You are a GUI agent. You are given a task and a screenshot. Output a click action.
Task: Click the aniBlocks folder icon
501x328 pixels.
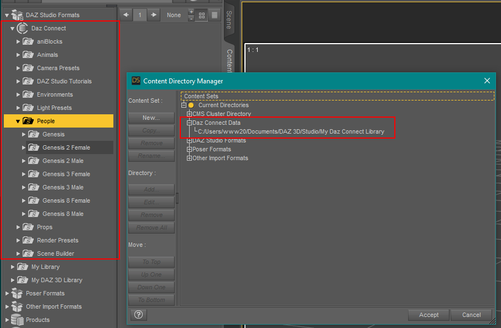click(28, 41)
